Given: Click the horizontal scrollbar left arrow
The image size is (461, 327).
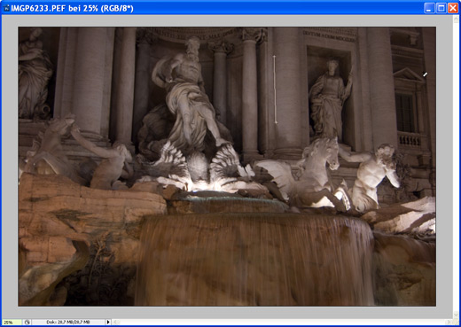Looking at the screenshot, I should pyautogui.click(x=115, y=322).
